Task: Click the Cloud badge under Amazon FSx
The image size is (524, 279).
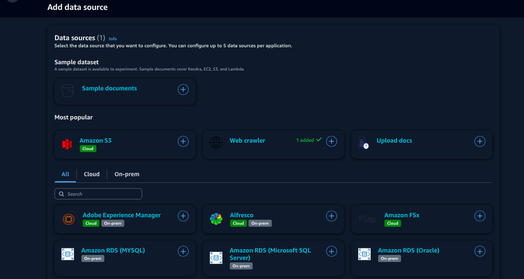Action: (393, 223)
